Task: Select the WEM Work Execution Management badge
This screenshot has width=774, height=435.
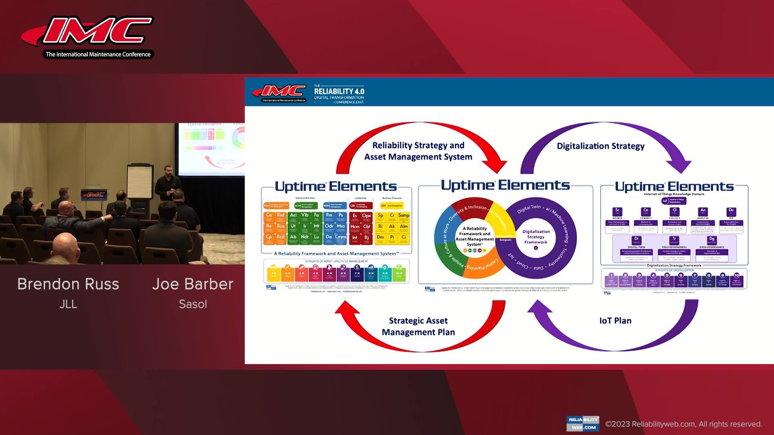Action: point(335,206)
